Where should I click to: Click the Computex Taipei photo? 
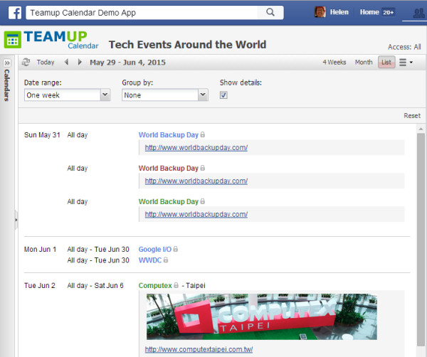click(262, 316)
